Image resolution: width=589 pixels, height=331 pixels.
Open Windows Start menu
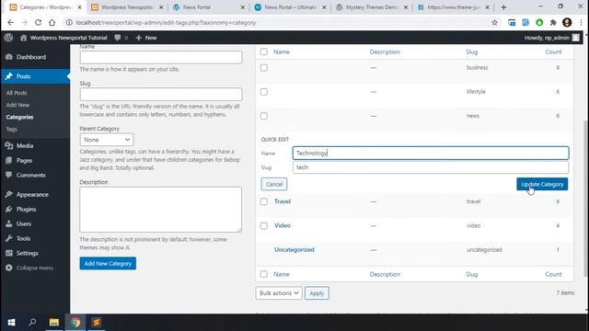pos(11,323)
